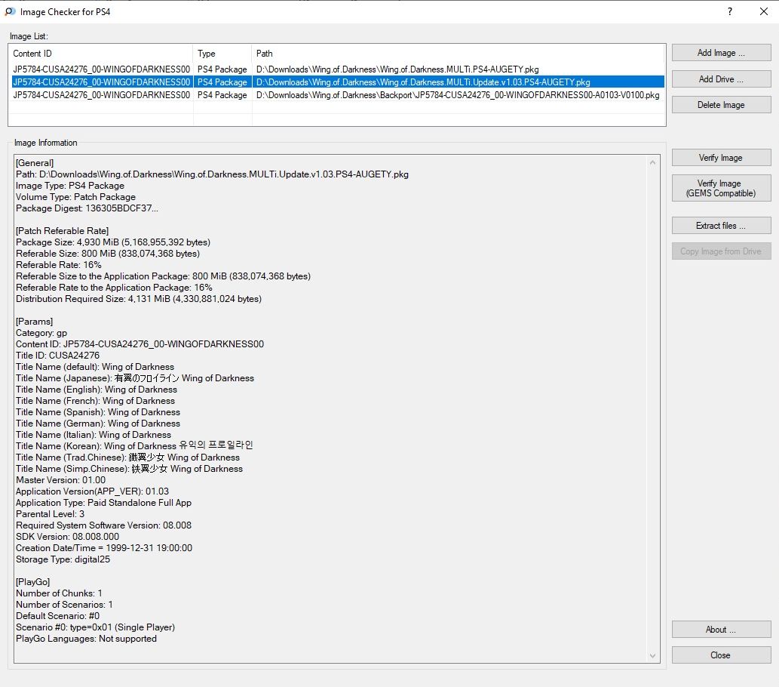Click Delete Image button

point(721,105)
